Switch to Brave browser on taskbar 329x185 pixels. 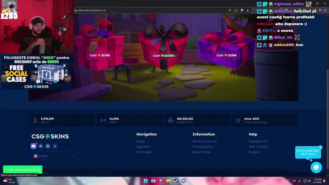(x=161, y=181)
